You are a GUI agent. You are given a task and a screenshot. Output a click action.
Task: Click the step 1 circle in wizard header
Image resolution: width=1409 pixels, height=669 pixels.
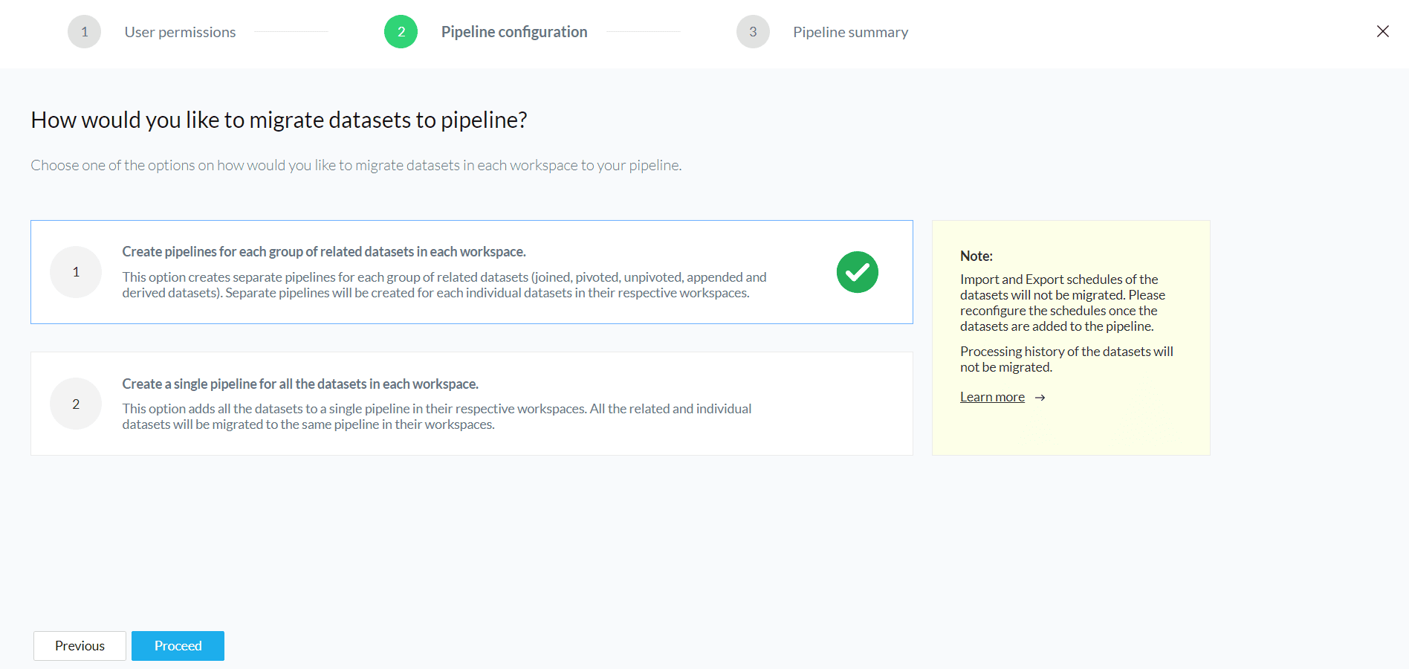[x=84, y=32]
